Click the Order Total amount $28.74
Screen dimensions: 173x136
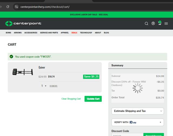tap(160, 98)
